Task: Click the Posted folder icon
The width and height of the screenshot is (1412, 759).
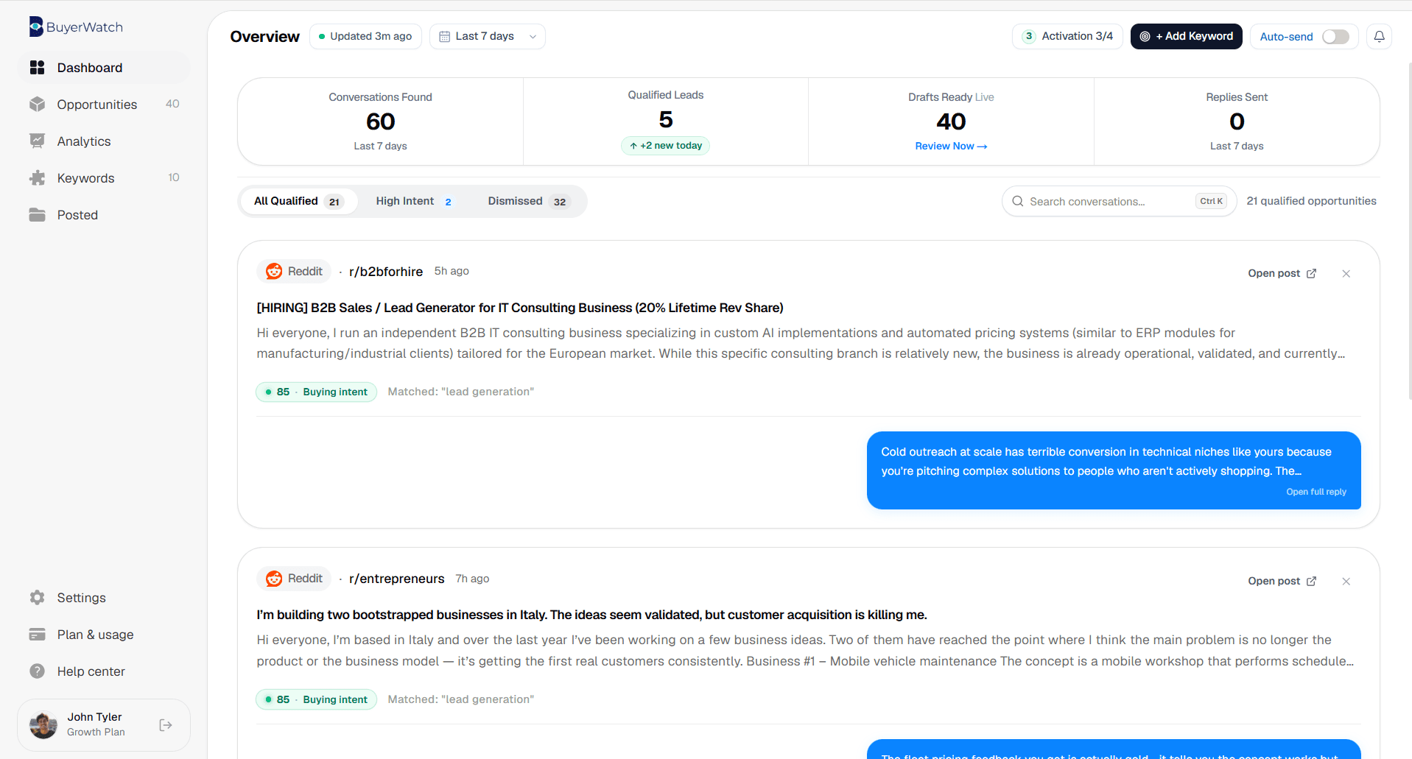Action: pyautogui.click(x=37, y=215)
